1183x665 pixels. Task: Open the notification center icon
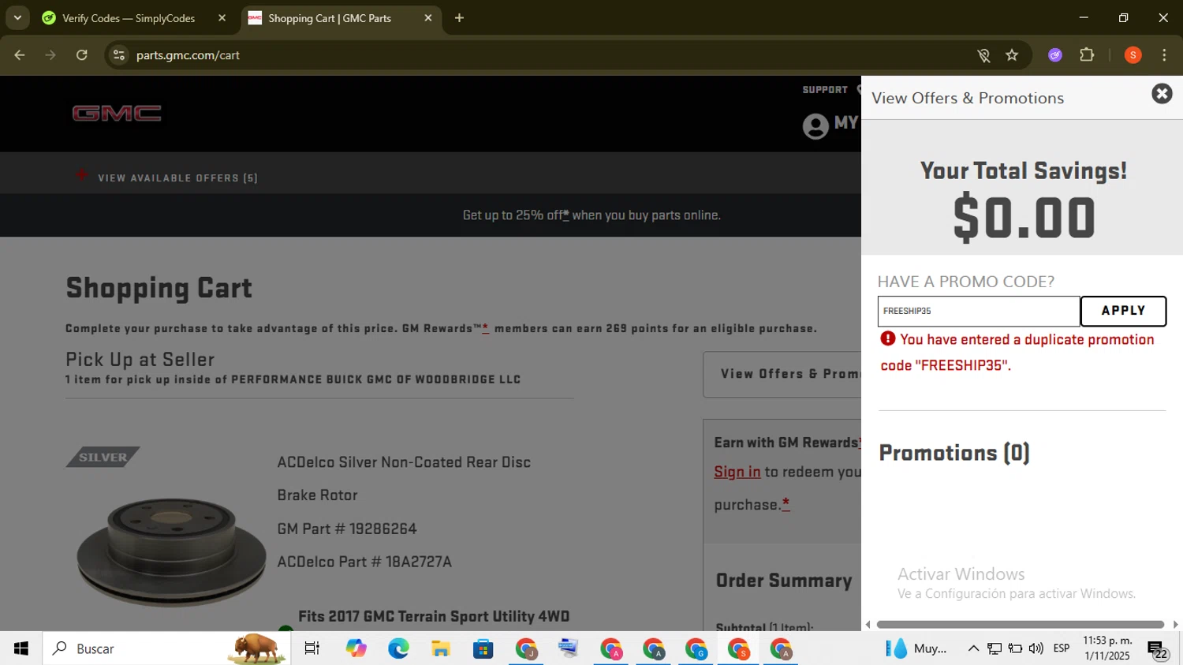point(1158,649)
